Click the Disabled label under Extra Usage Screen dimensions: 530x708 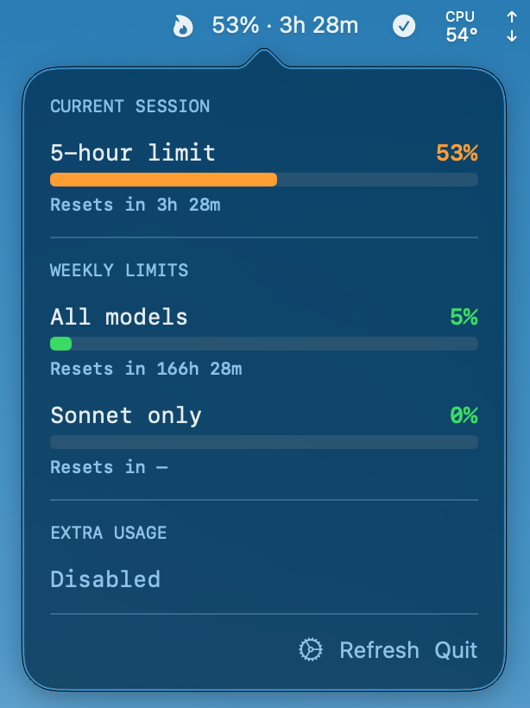click(x=105, y=579)
